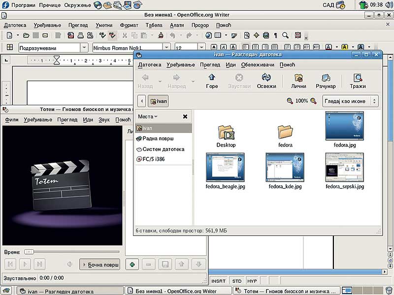
Task: Open Табела menu in Writer
Action: pos(154,25)
